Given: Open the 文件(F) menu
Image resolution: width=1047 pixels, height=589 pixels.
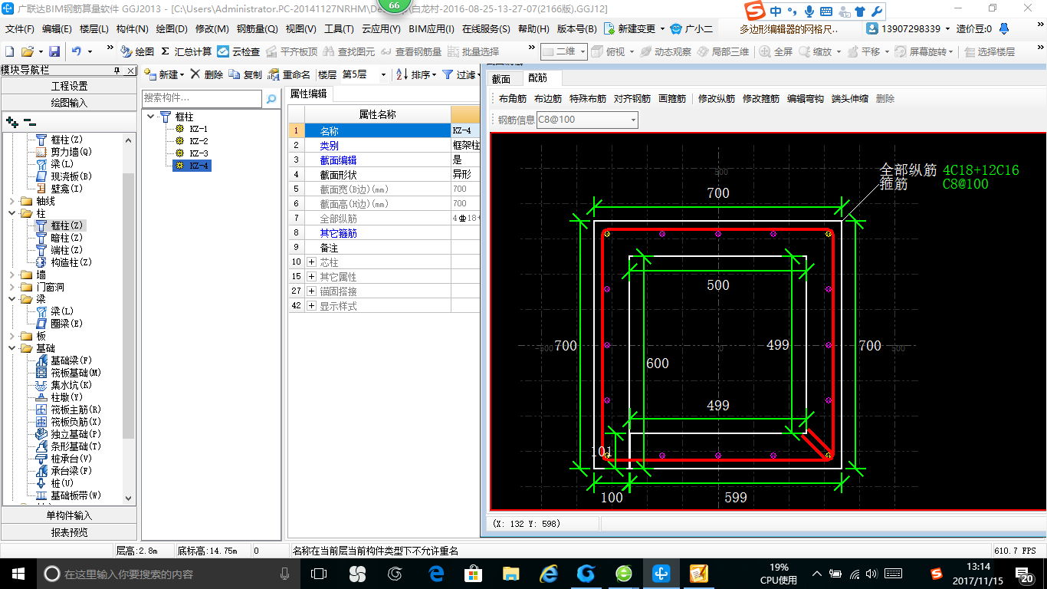Looking at the screenshot, I should pyautogui.click(x=19, y=28).
